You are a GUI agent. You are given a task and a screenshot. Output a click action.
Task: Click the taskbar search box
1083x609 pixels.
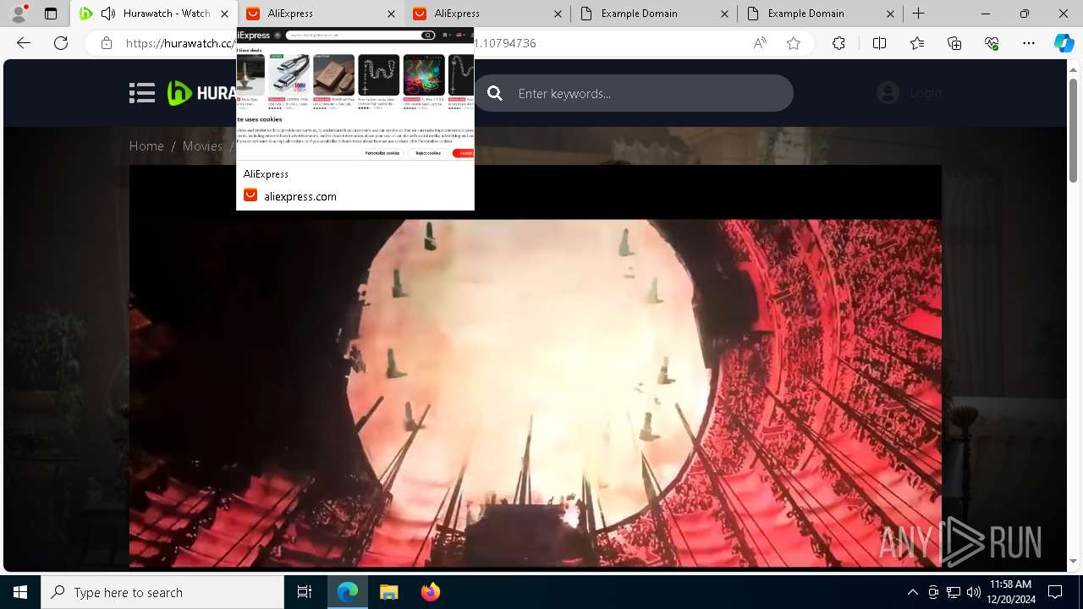coord(162,592)
